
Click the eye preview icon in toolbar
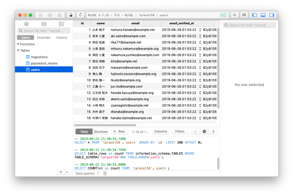click(x=50, y=15)
